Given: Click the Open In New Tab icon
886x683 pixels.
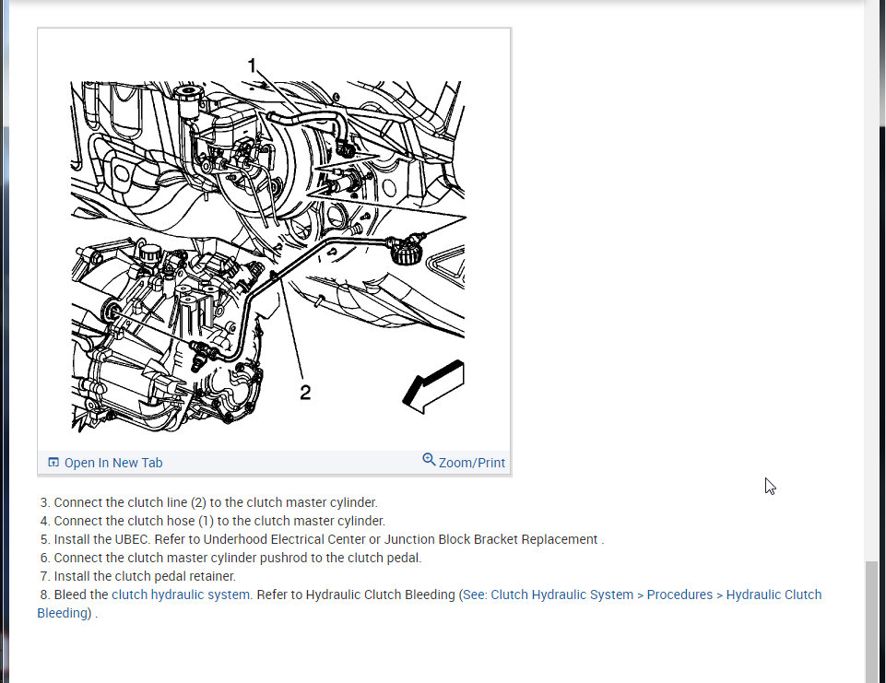Looking at the screenshot, I should (53, 463).
